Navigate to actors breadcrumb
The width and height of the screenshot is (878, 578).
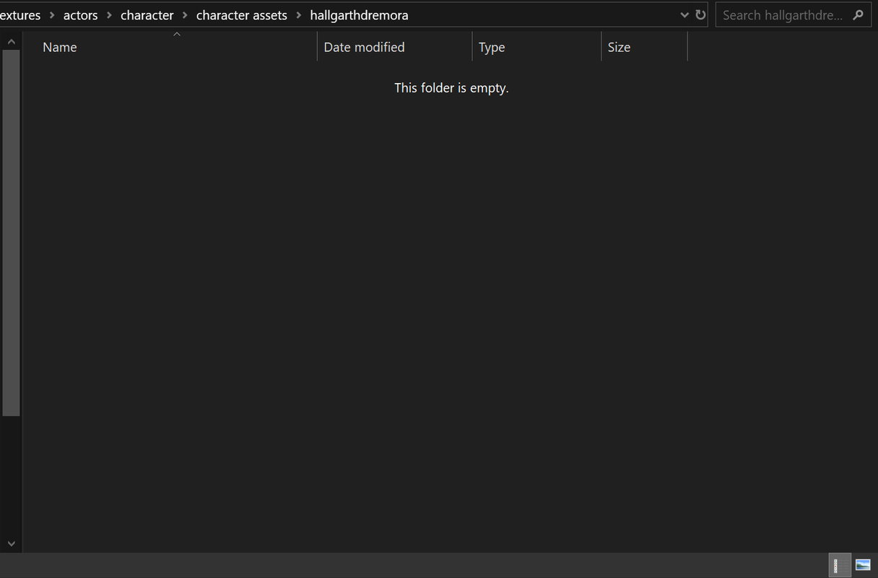click(x=81, y=15)
